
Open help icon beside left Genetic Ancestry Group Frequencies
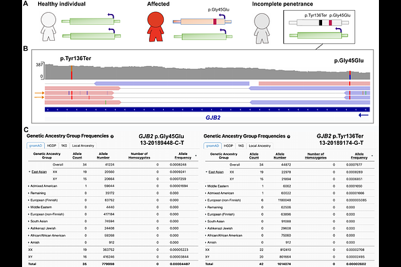pyautogui.click(x=112, y=136)
